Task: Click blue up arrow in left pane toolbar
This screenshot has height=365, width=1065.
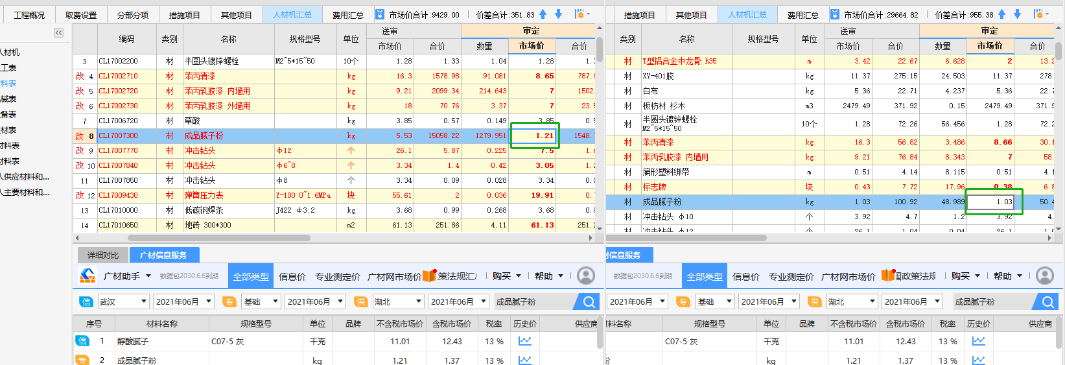Action: [543, 14]
